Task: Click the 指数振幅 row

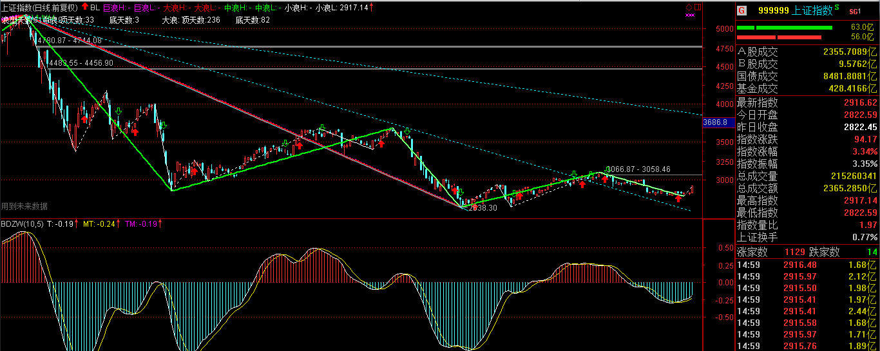Action: pyautogui.click(x=807, y=164)
